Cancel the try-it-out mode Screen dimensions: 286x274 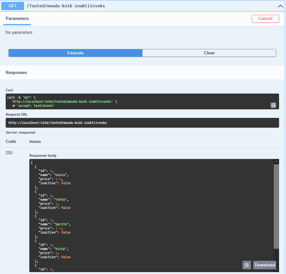265,19
